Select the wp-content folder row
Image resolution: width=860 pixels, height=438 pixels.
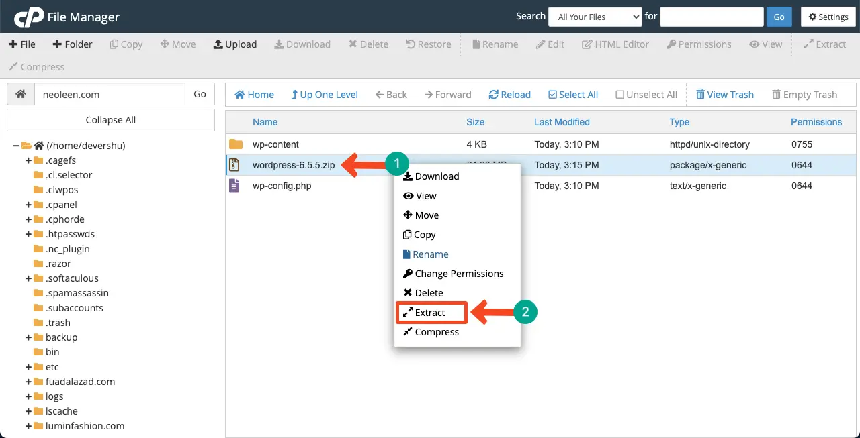click(541, 144)
